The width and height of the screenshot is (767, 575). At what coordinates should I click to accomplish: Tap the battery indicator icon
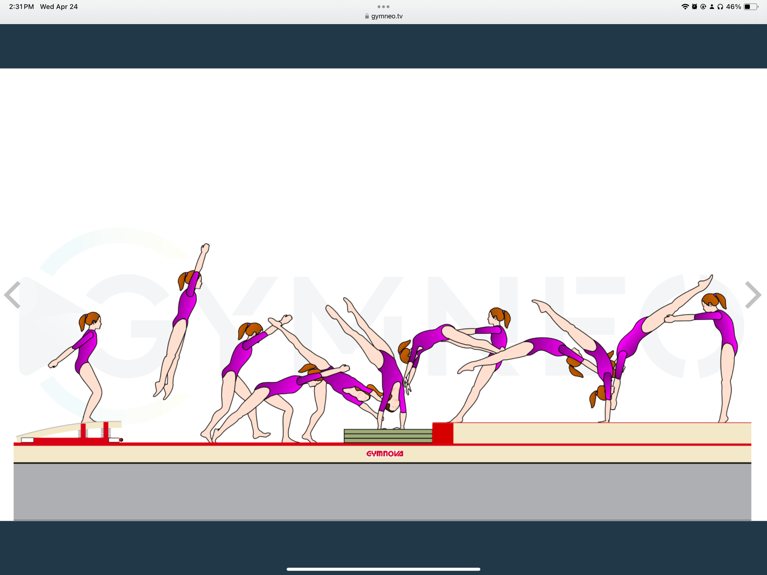(x=751, y=6)
